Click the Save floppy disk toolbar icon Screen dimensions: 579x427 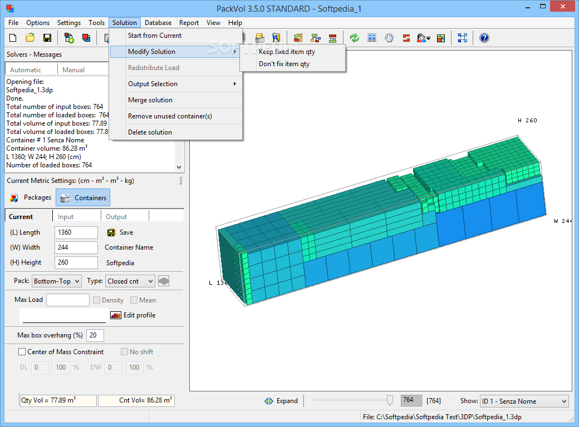pos(47,38)
